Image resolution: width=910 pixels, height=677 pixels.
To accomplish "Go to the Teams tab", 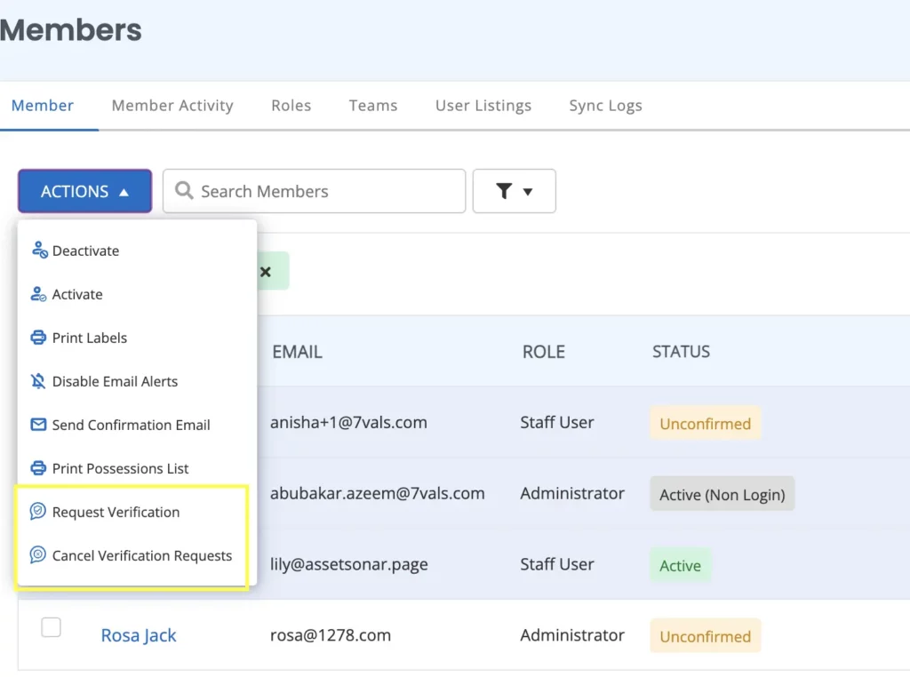I will (372, 106).
